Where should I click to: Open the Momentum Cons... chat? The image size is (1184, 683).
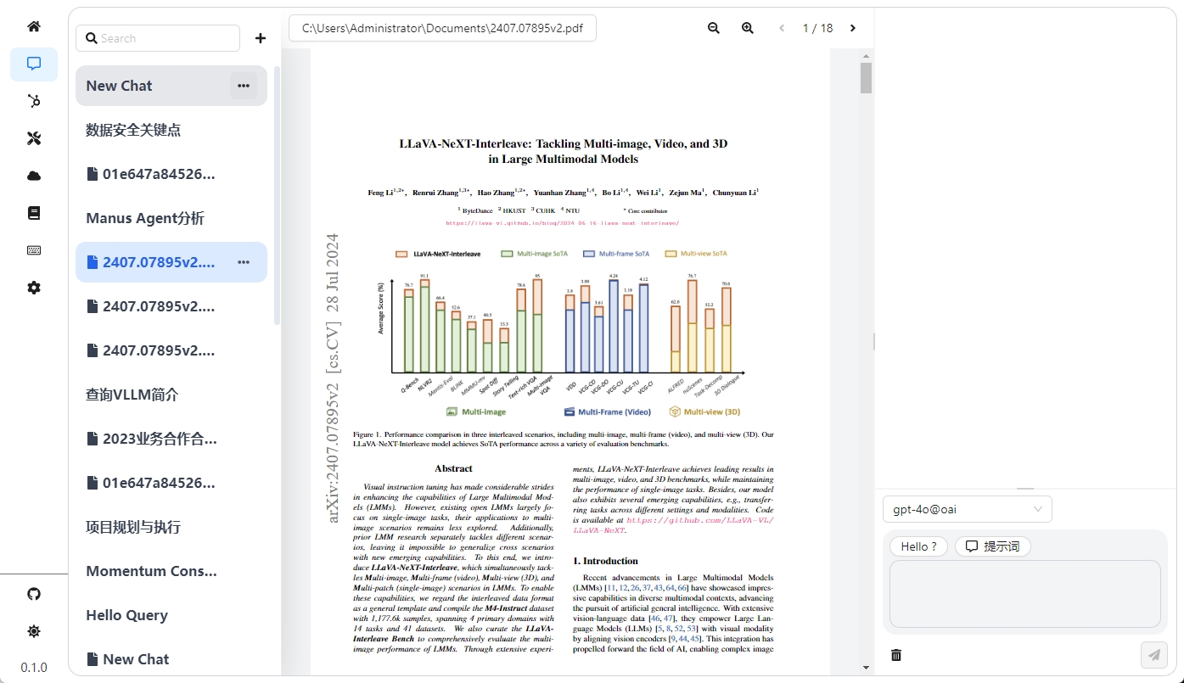click(171, 571)
